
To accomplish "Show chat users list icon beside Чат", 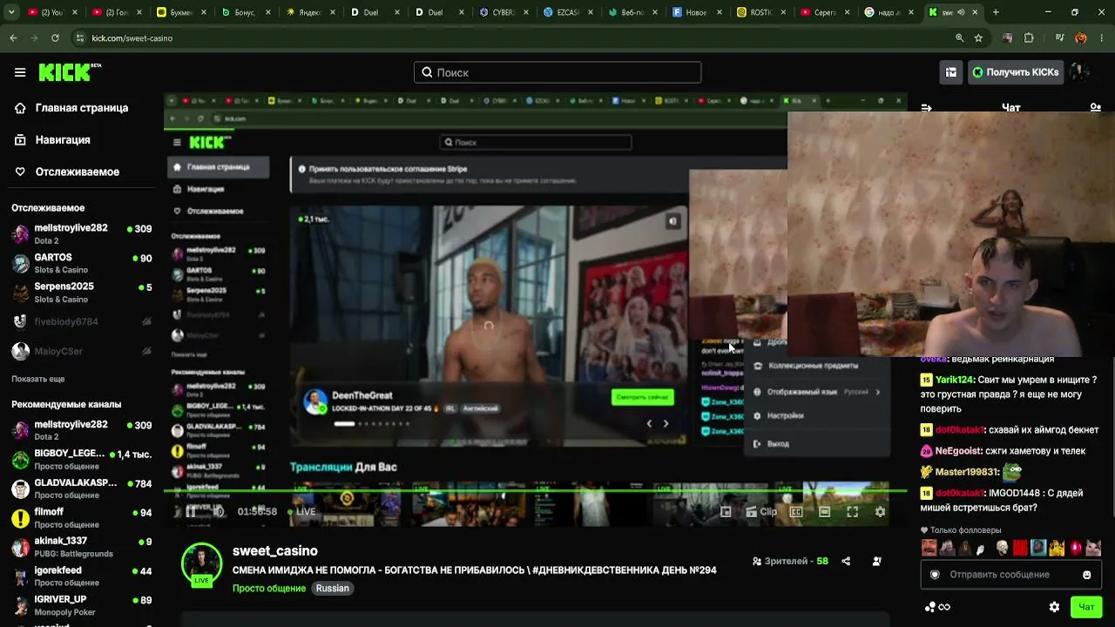I will [x=1095, y=108].
